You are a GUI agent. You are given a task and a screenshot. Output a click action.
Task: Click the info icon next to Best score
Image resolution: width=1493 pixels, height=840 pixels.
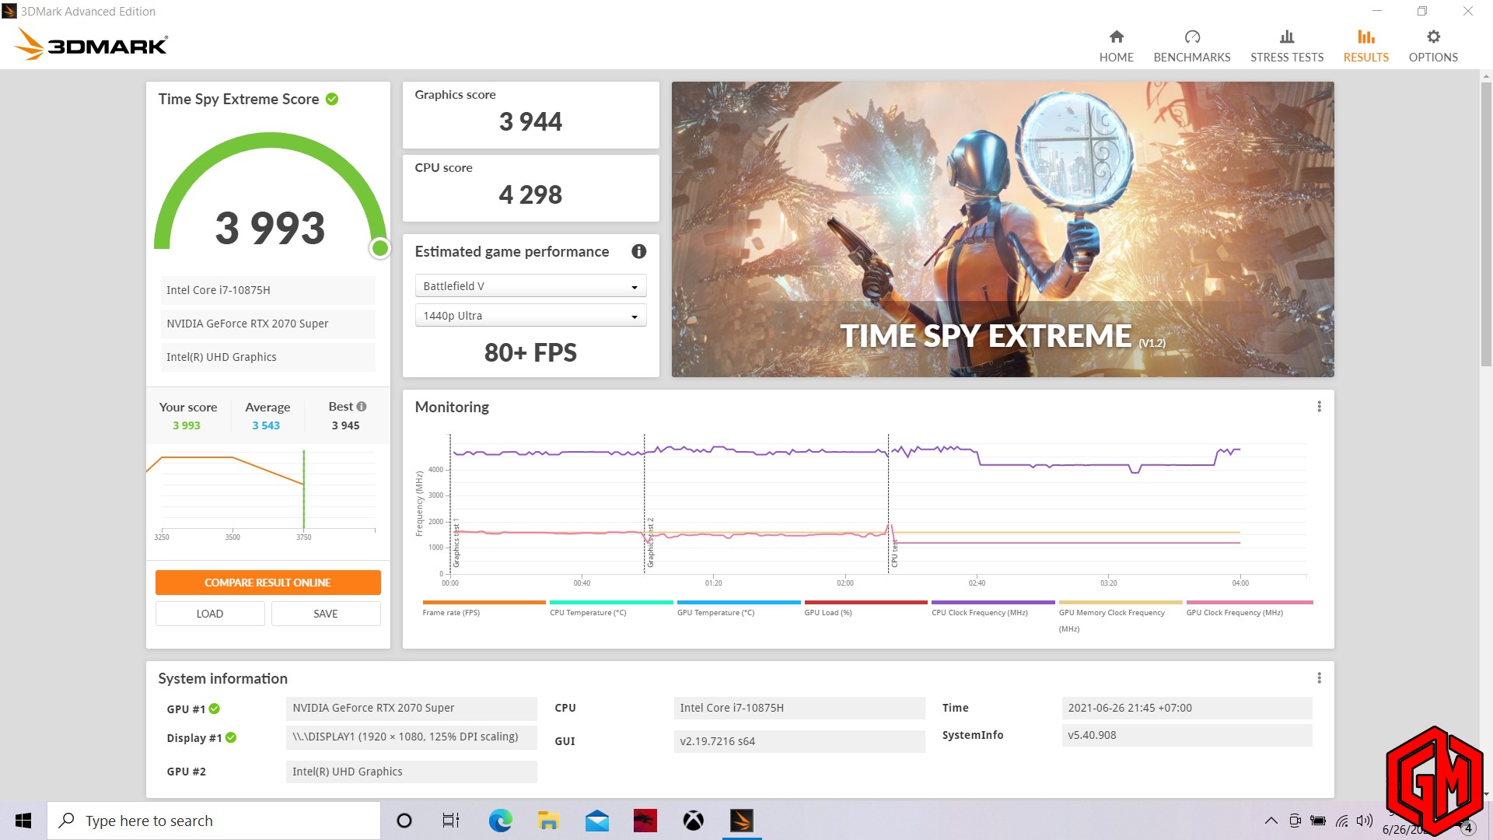tap(362, 406)
